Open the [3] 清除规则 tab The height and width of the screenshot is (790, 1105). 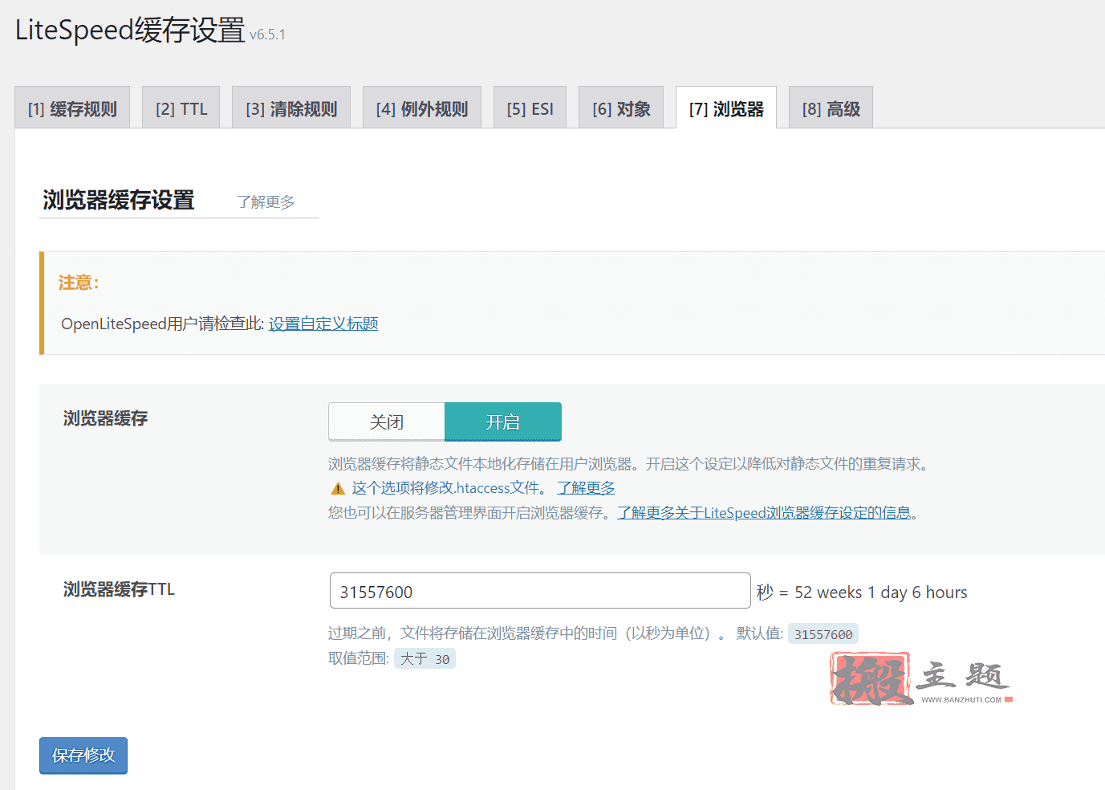point(291,108)
